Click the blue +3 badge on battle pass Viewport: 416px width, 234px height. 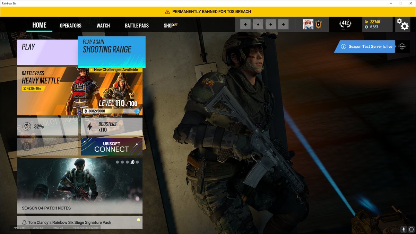coord(137,111)
